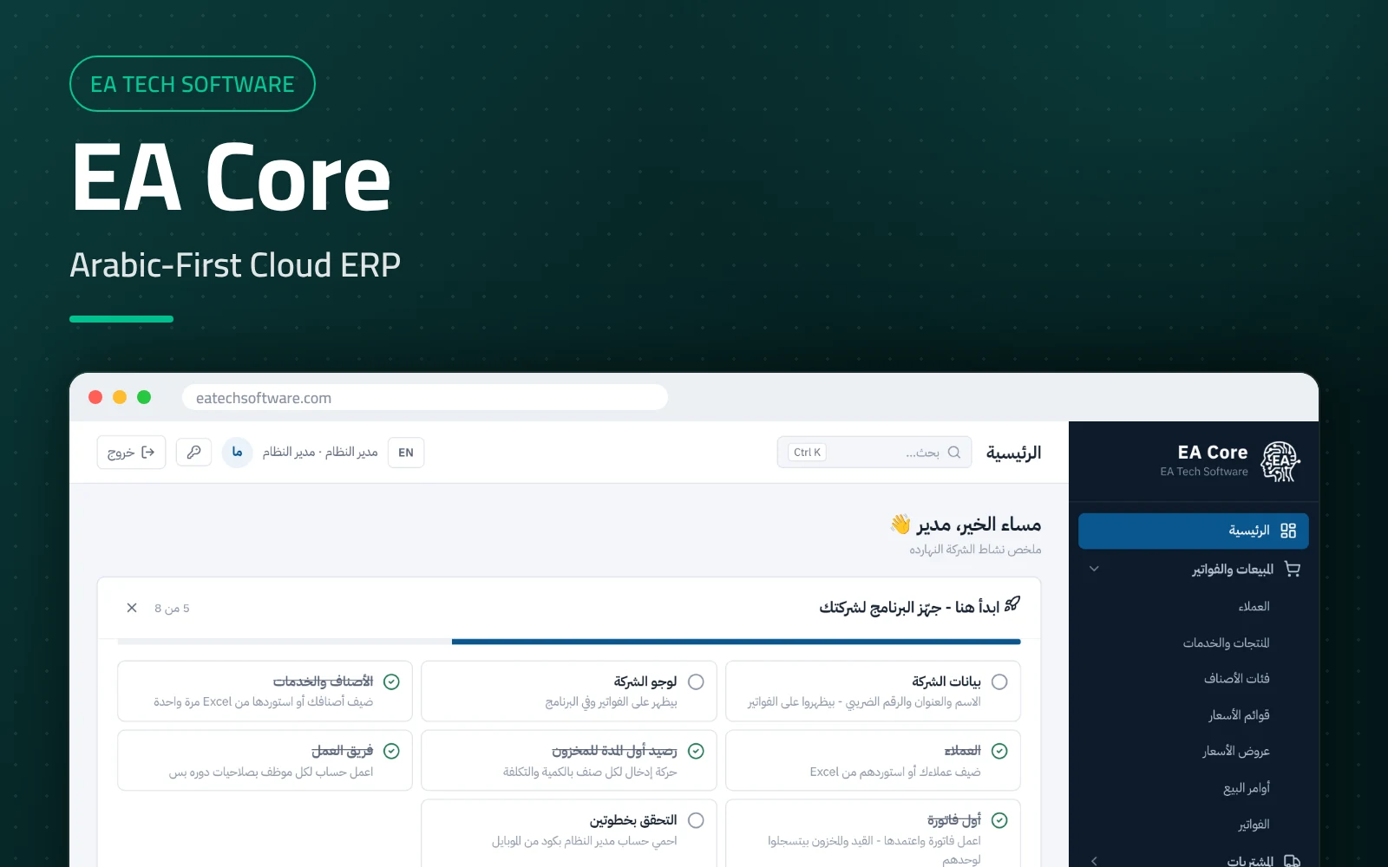Click the logout arrow icon beside خروج

[148, 452]
